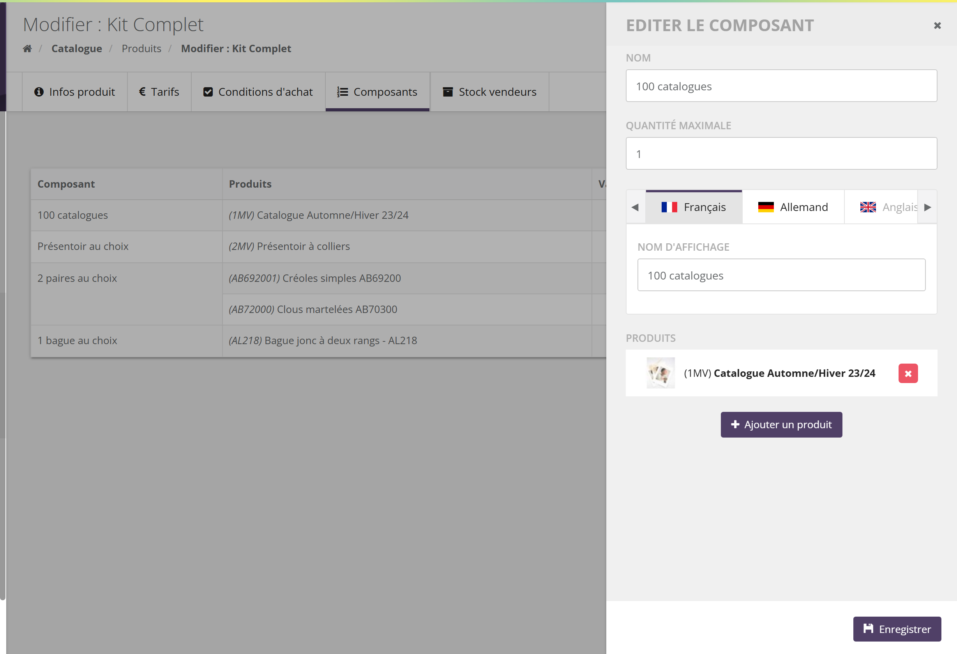Image resolution: width=957 pixels, height=654 pixels.
Task: Open the Infos produit tab
Action: point(74,92)
